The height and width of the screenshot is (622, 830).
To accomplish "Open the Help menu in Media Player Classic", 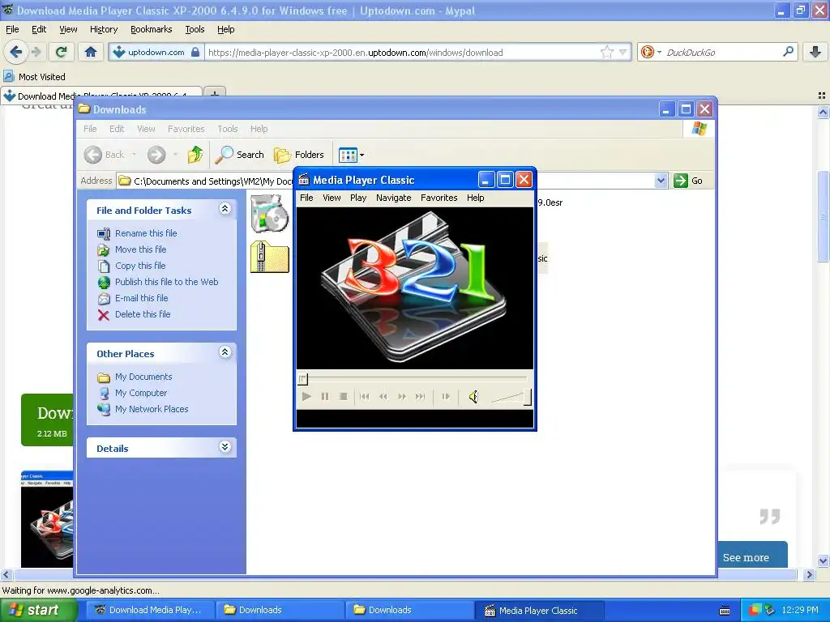I will 475,198.
